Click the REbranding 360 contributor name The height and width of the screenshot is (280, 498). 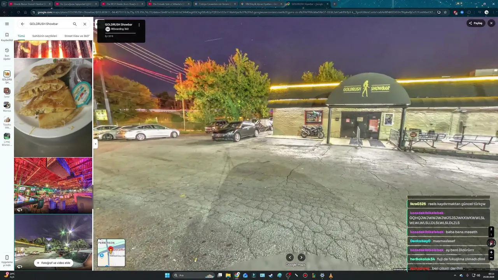tap(120, 29)
